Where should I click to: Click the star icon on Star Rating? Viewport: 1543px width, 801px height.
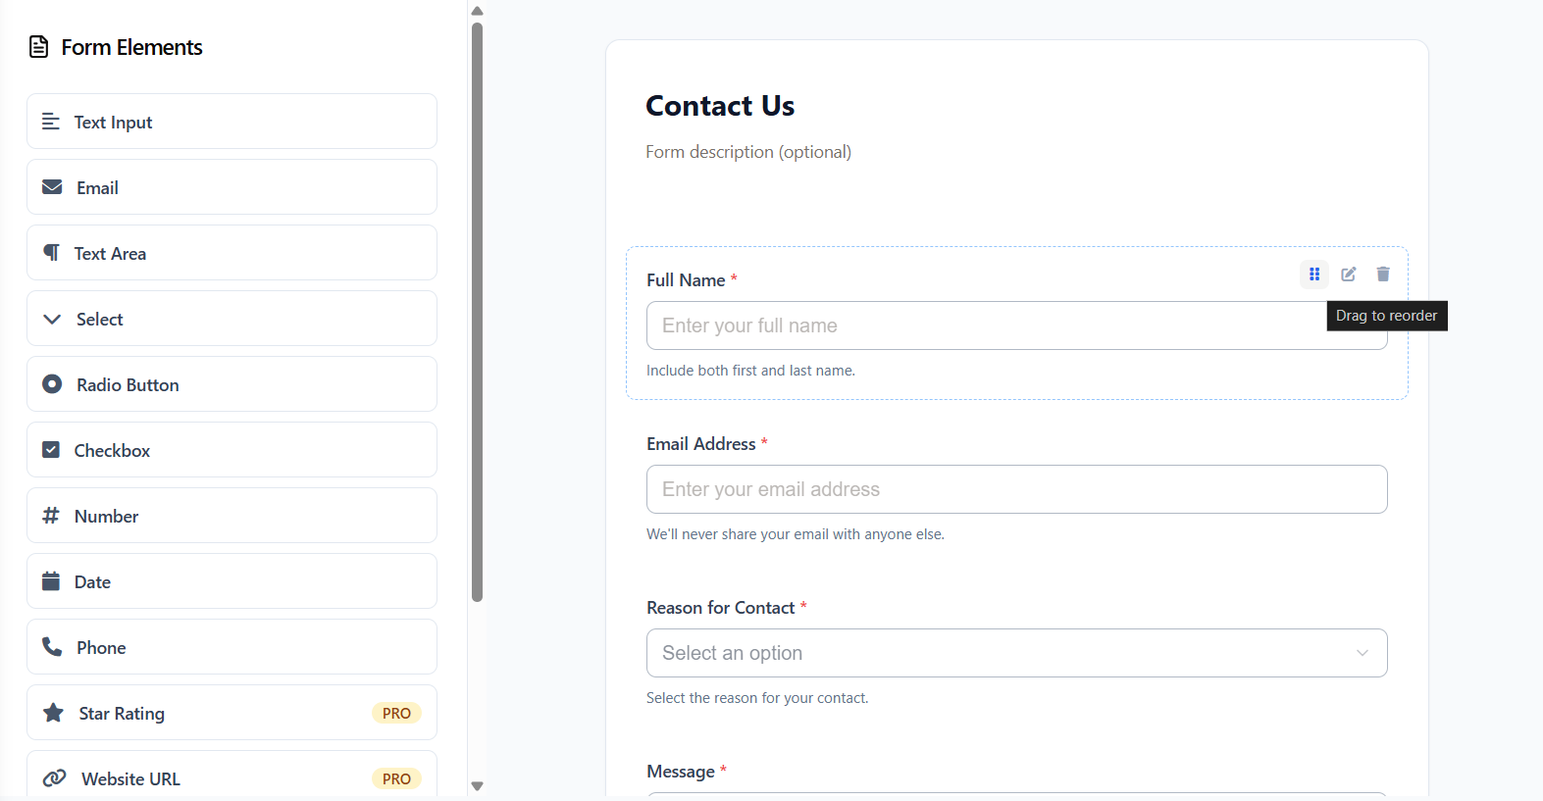pos(52,712)
